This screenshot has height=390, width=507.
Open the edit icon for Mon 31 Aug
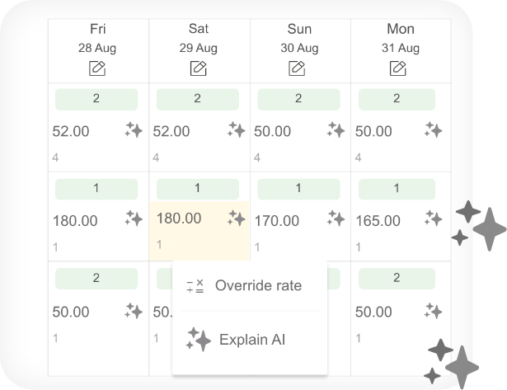click(x=397, y=68)
